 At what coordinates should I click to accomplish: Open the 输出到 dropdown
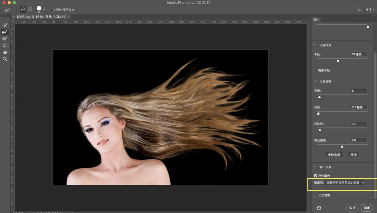(x=345, y=183)
